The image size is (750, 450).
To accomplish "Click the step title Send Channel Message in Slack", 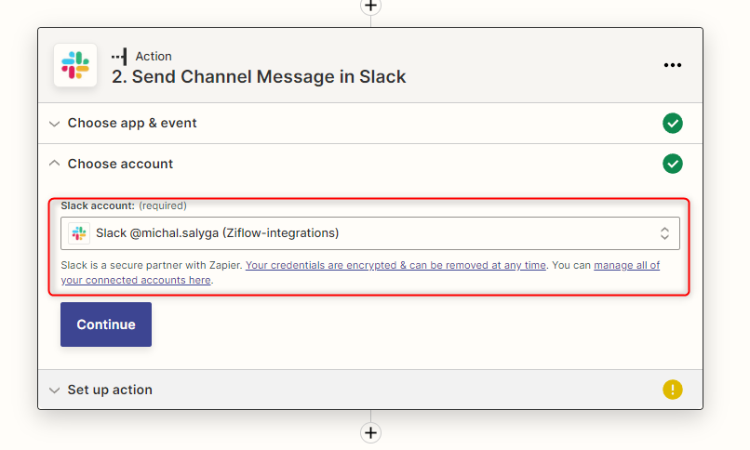I will pos(259,76).
